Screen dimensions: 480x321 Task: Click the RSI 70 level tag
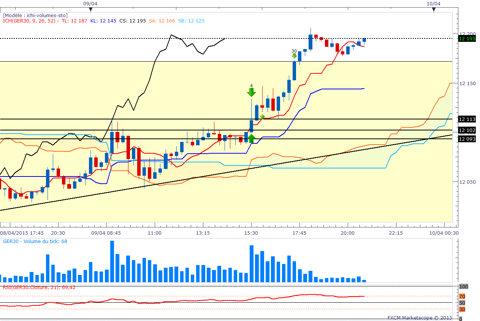462,296
